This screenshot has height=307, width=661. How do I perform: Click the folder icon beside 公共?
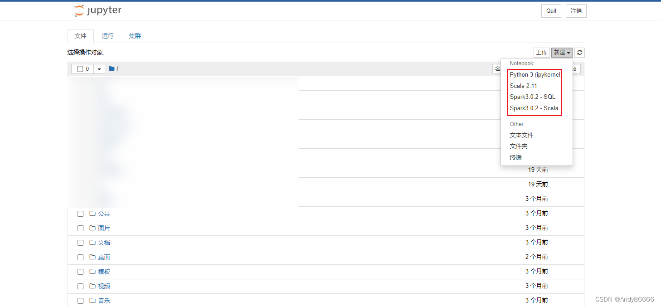coord(92,214)
